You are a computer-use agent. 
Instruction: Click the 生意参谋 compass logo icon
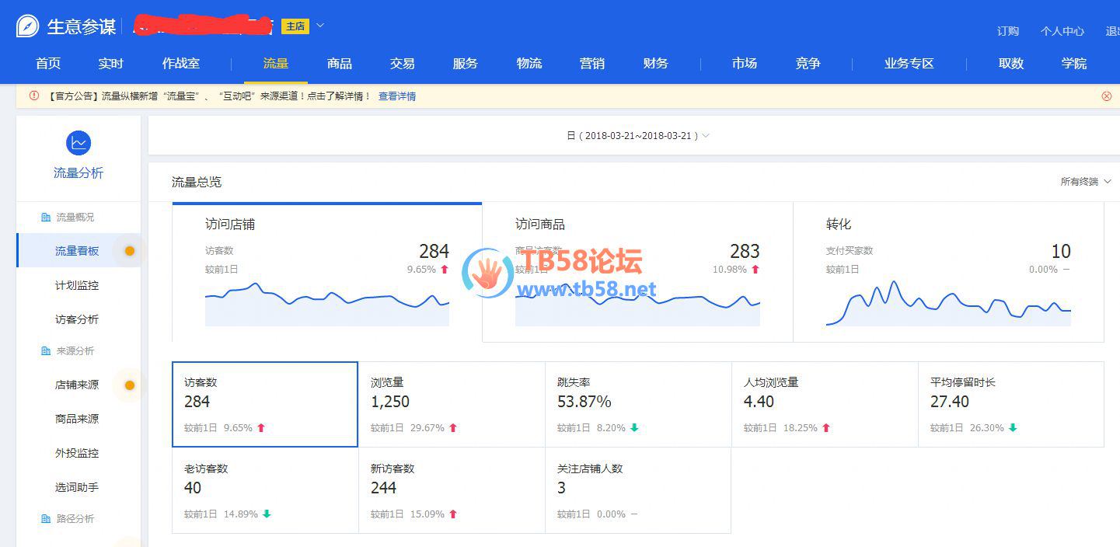coord(27,26)
